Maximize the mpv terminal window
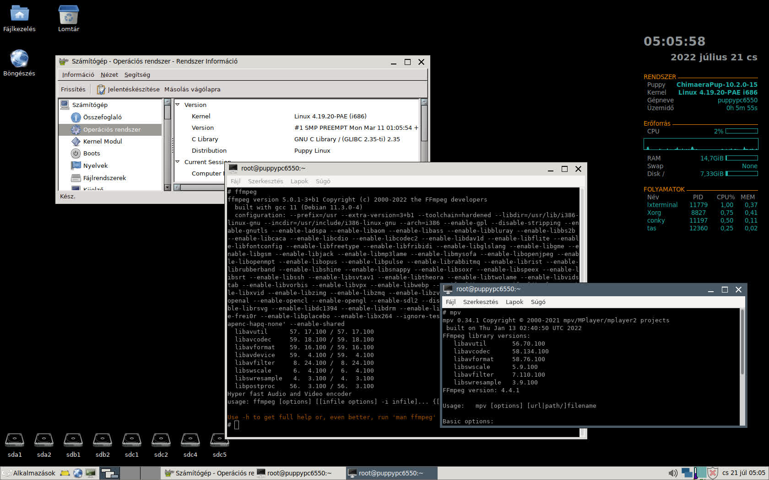 (725, 289)
